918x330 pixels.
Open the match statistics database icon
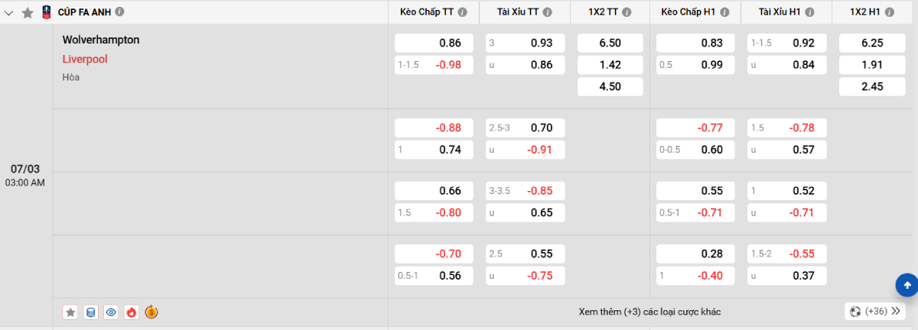coord(91,312)
